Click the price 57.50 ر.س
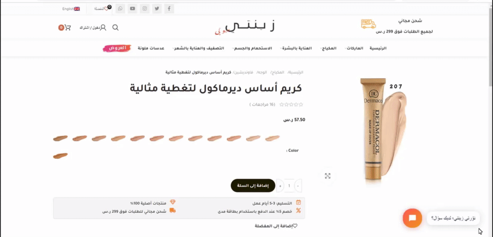 tap(294, 120)
